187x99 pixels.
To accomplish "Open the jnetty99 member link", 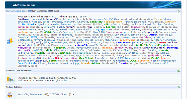I will [141, 45].
